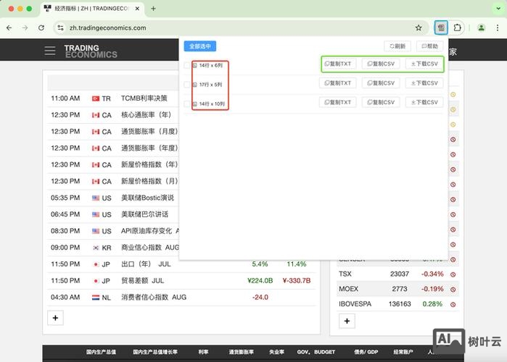Image resolution: width=507 pixels, height=362 pixels.
Task: View site information icon in address bar
Action: point(60,28)
